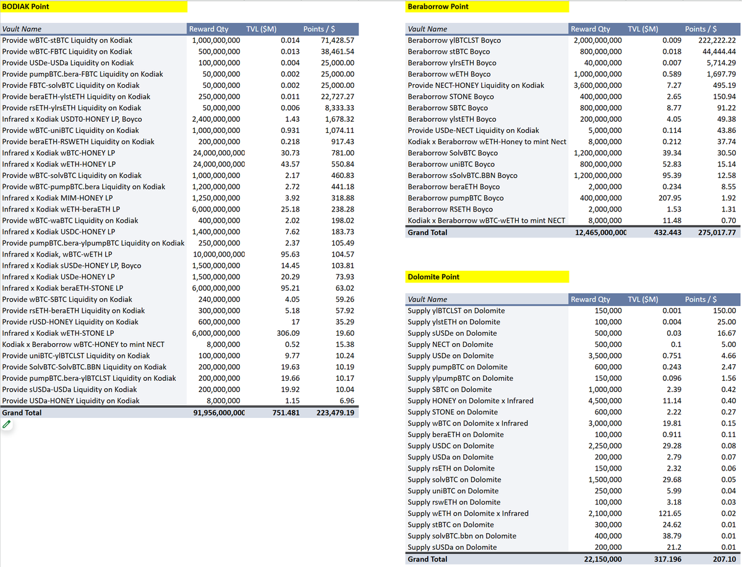Image resolution: width=742 pixels, height=567 pixels.
Task: Select 'Supply NECT on Dolomite' cell
Action: click(451, 344)
